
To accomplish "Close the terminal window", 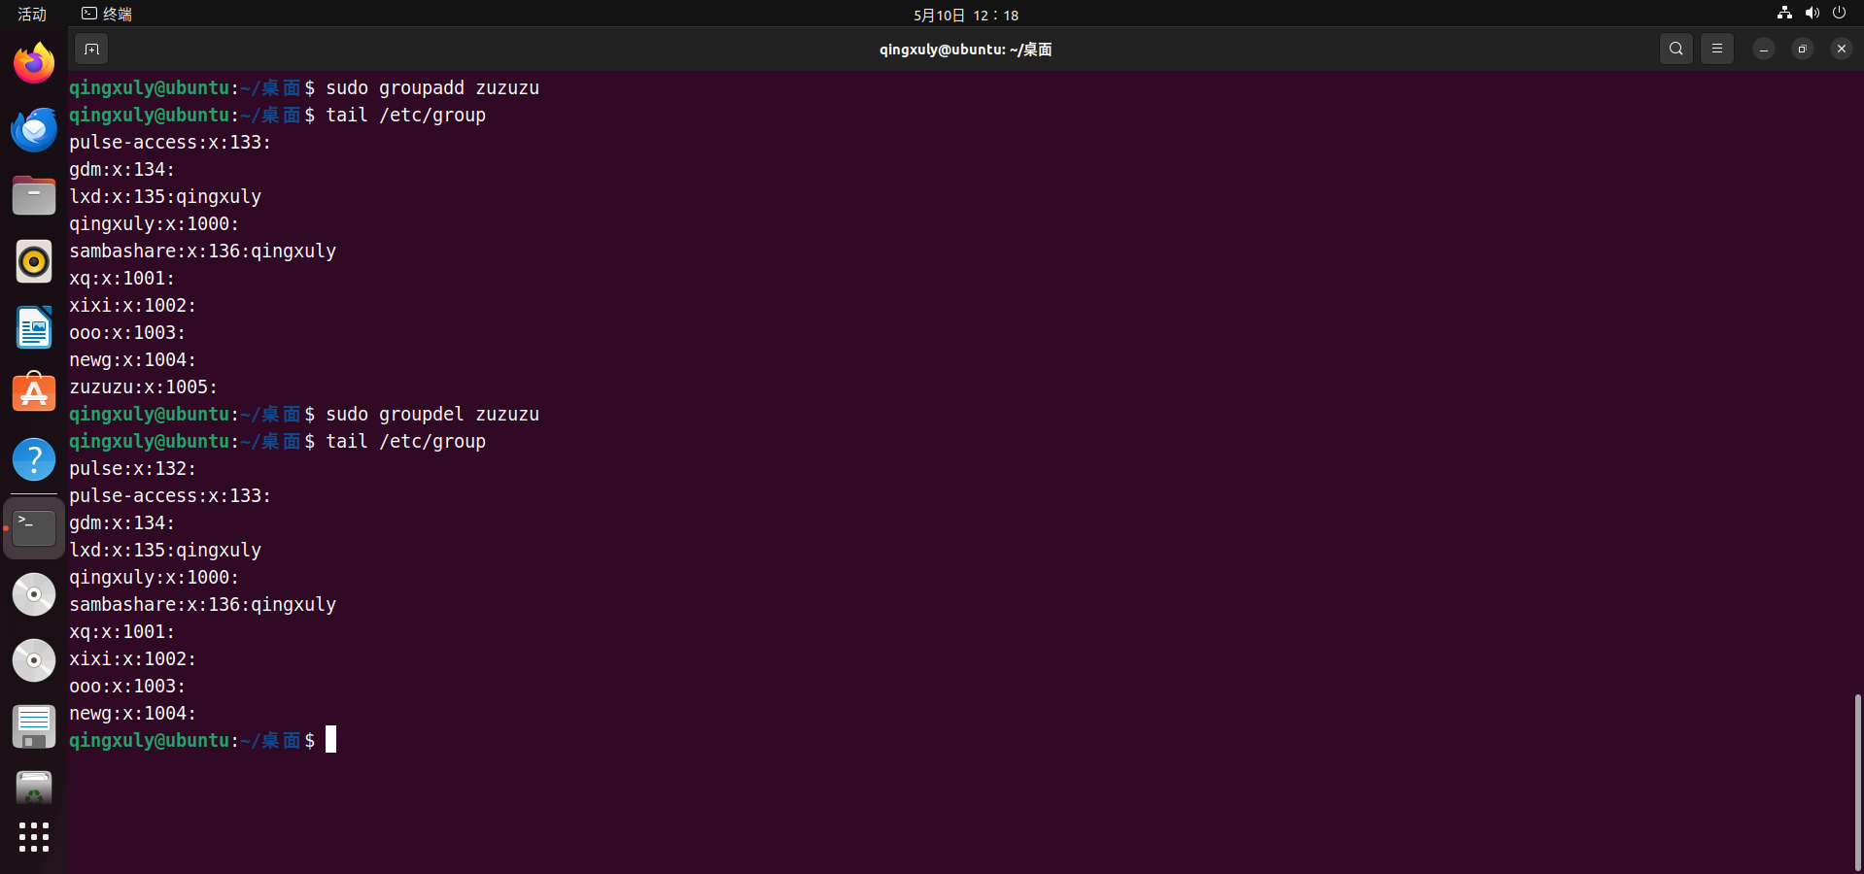I will coord(1842,49).
